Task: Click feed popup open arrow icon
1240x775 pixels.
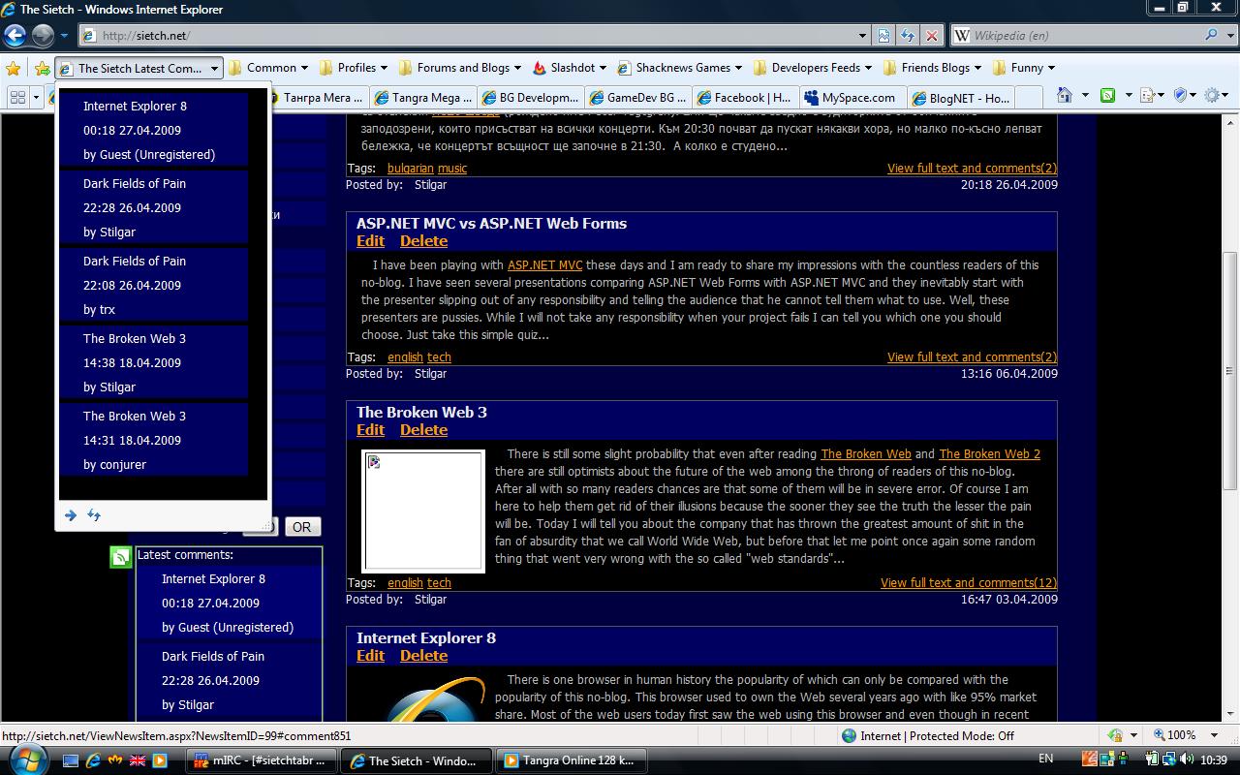Action: 70,515
